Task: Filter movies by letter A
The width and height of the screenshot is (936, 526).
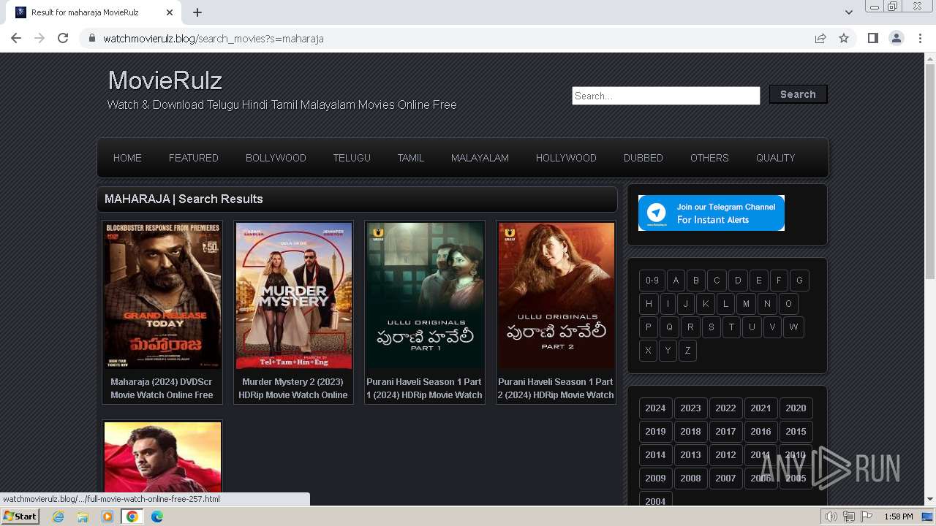Action: tap(676, 281)
